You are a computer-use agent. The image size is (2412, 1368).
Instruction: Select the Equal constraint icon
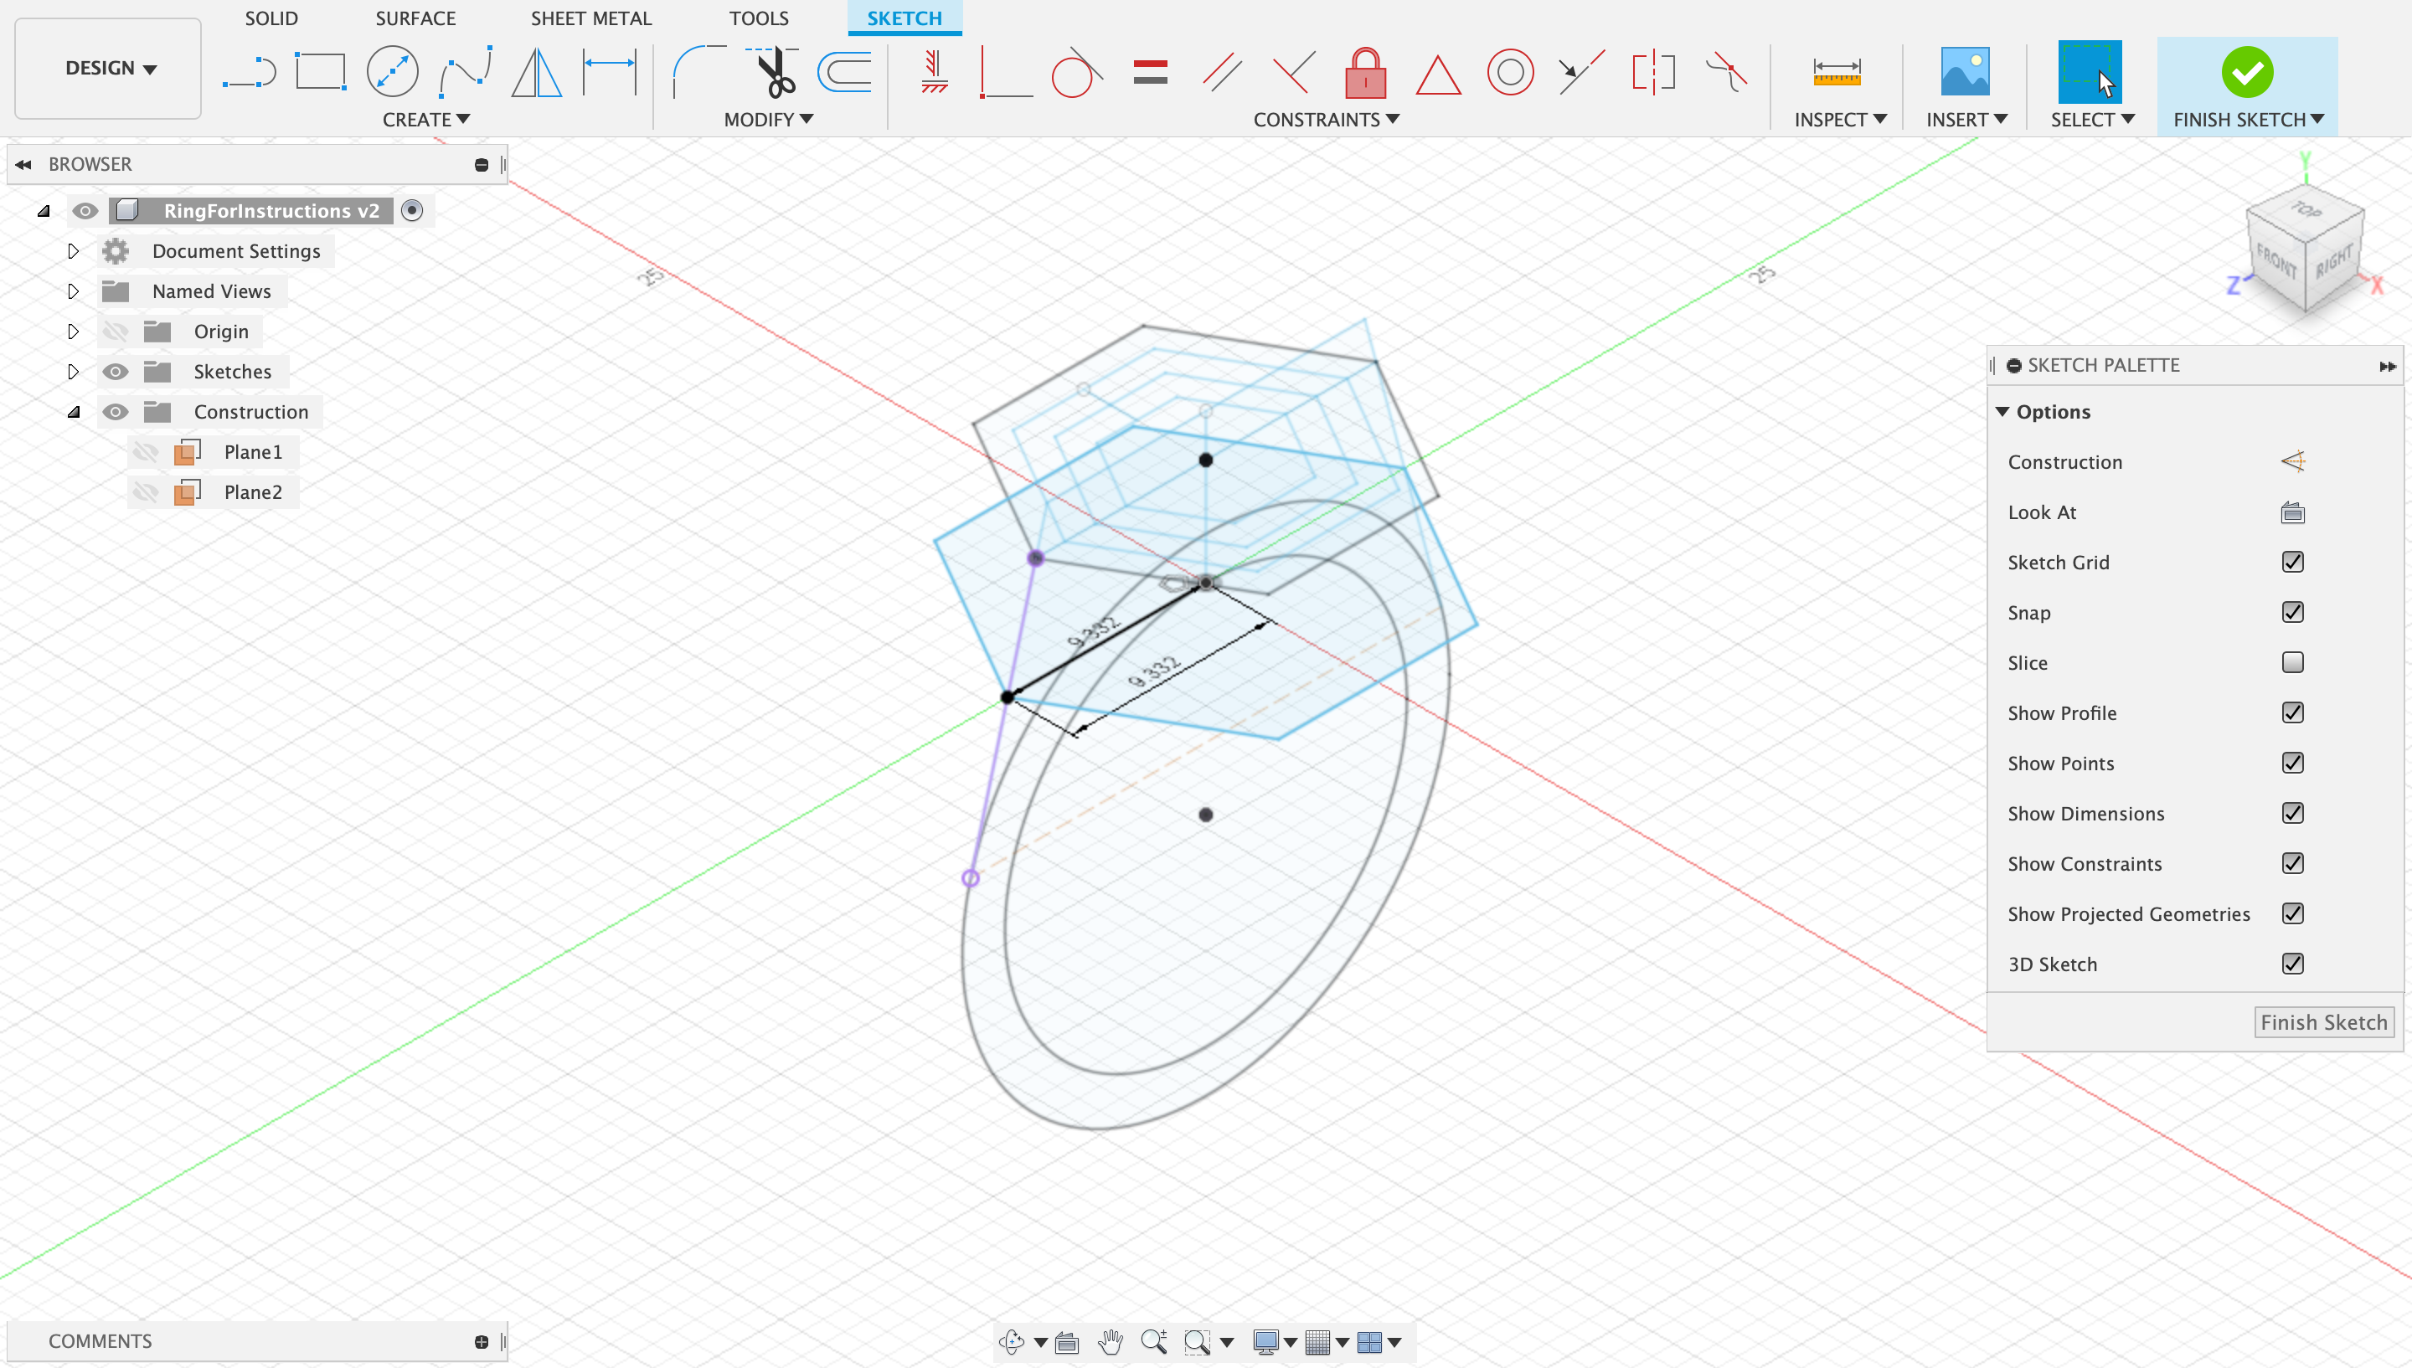pyautogui.click(x=1150, y=72)
